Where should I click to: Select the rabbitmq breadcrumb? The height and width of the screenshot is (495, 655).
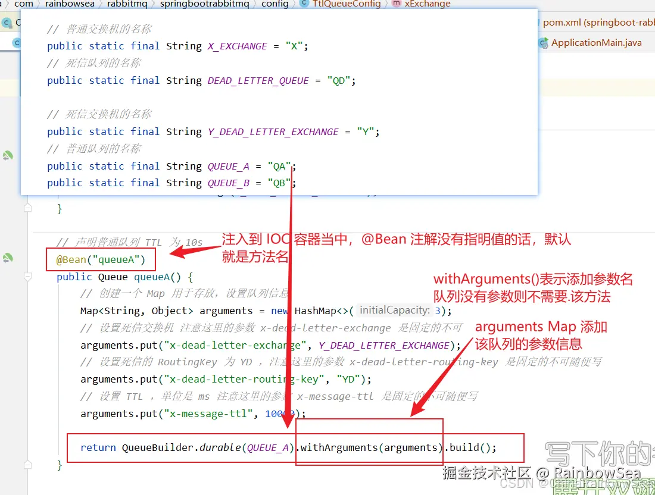tap(127, 4)
